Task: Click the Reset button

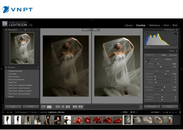Action: 170,107
